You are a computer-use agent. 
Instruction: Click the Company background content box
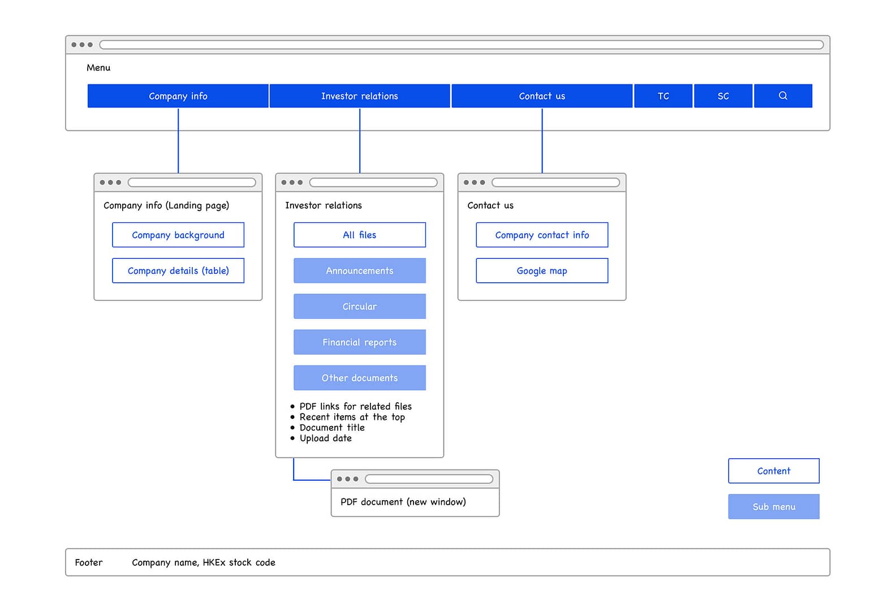click(x=178, y=235)
